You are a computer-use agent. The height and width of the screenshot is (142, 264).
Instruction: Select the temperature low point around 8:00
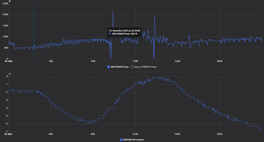tap(89, 123)
